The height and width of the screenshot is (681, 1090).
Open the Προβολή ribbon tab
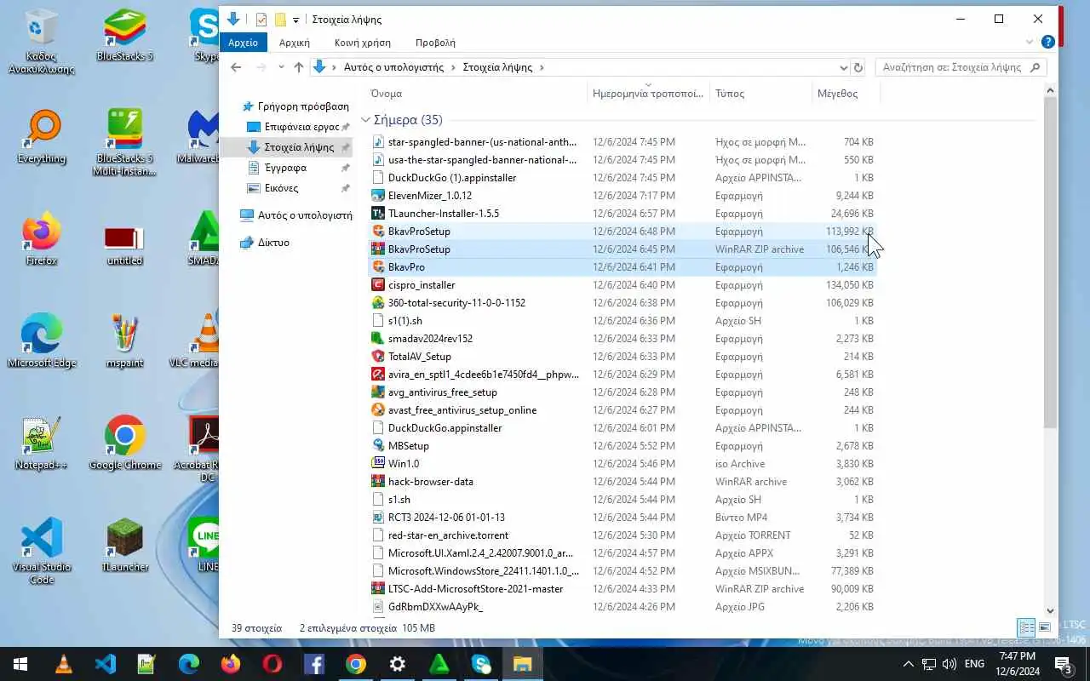[435, 42]
